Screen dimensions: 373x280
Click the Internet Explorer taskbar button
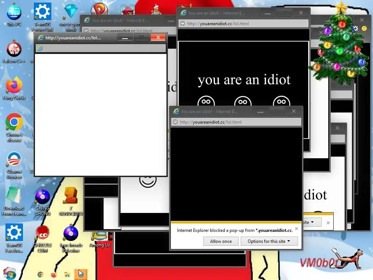click(81, 274)
